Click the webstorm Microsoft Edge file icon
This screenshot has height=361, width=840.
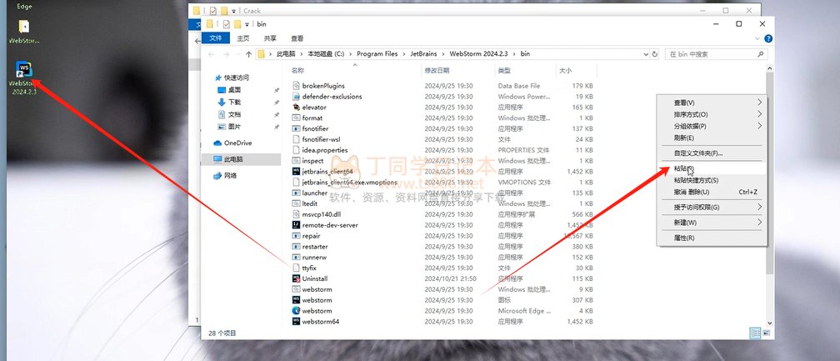click(297, 311)
